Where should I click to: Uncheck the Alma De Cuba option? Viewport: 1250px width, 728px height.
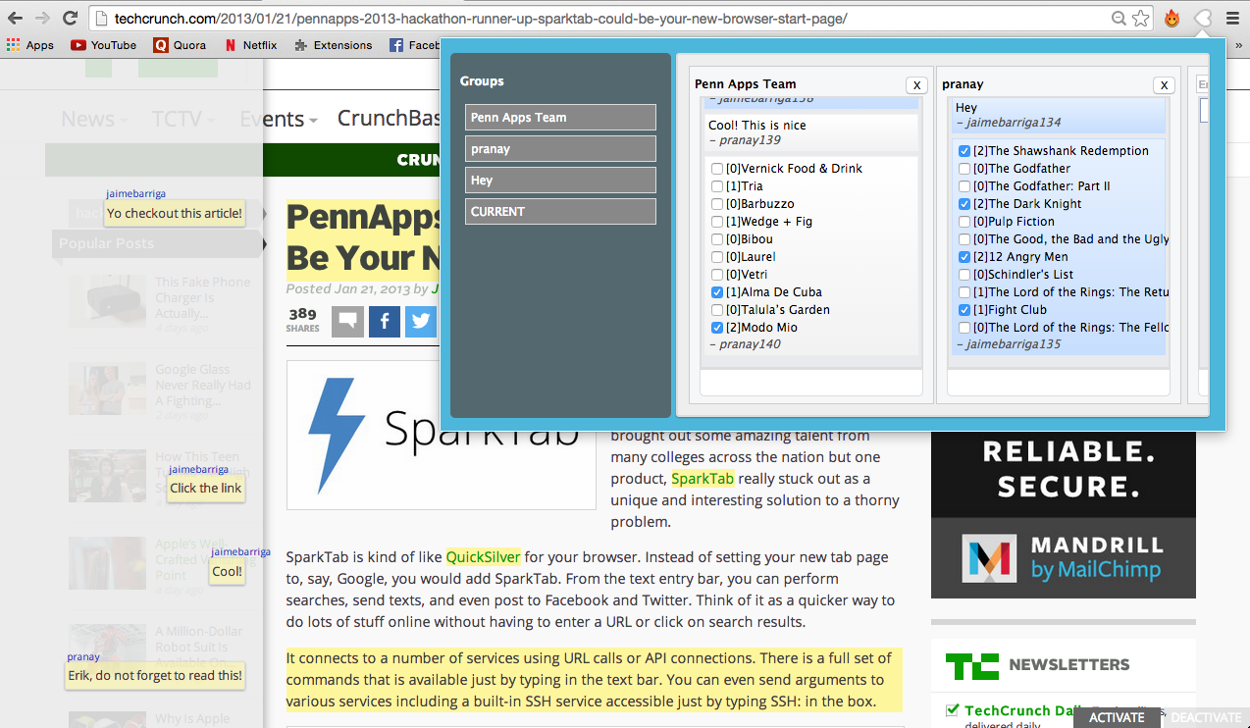tap(717, 292)
